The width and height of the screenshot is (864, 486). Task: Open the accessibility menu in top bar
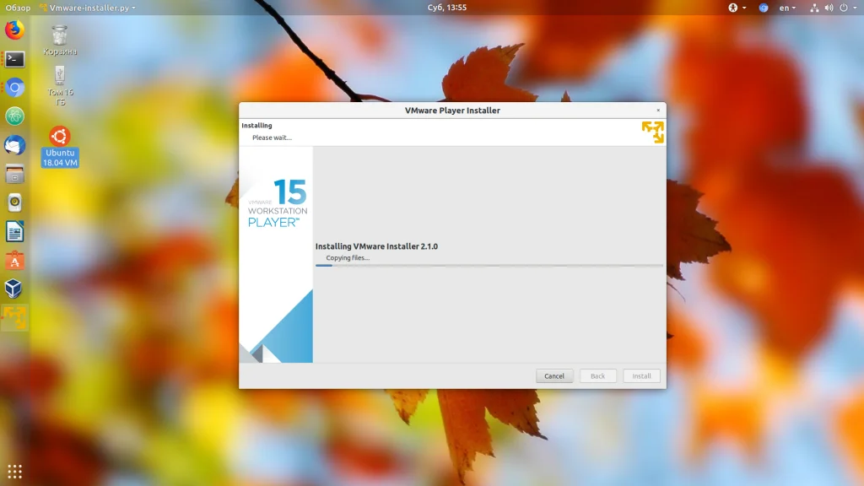point(737,8)
